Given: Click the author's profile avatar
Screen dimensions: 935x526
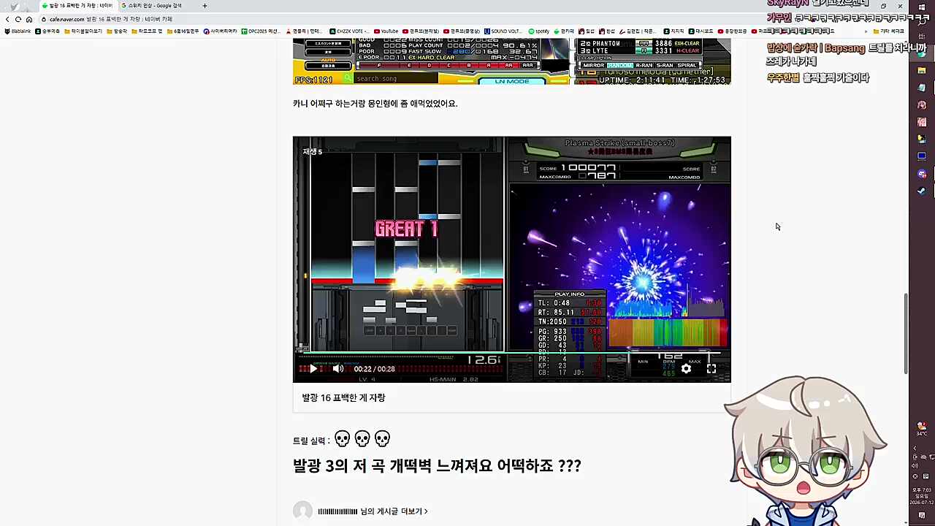Looking at the screenshot, I should [x=302, y=511].
